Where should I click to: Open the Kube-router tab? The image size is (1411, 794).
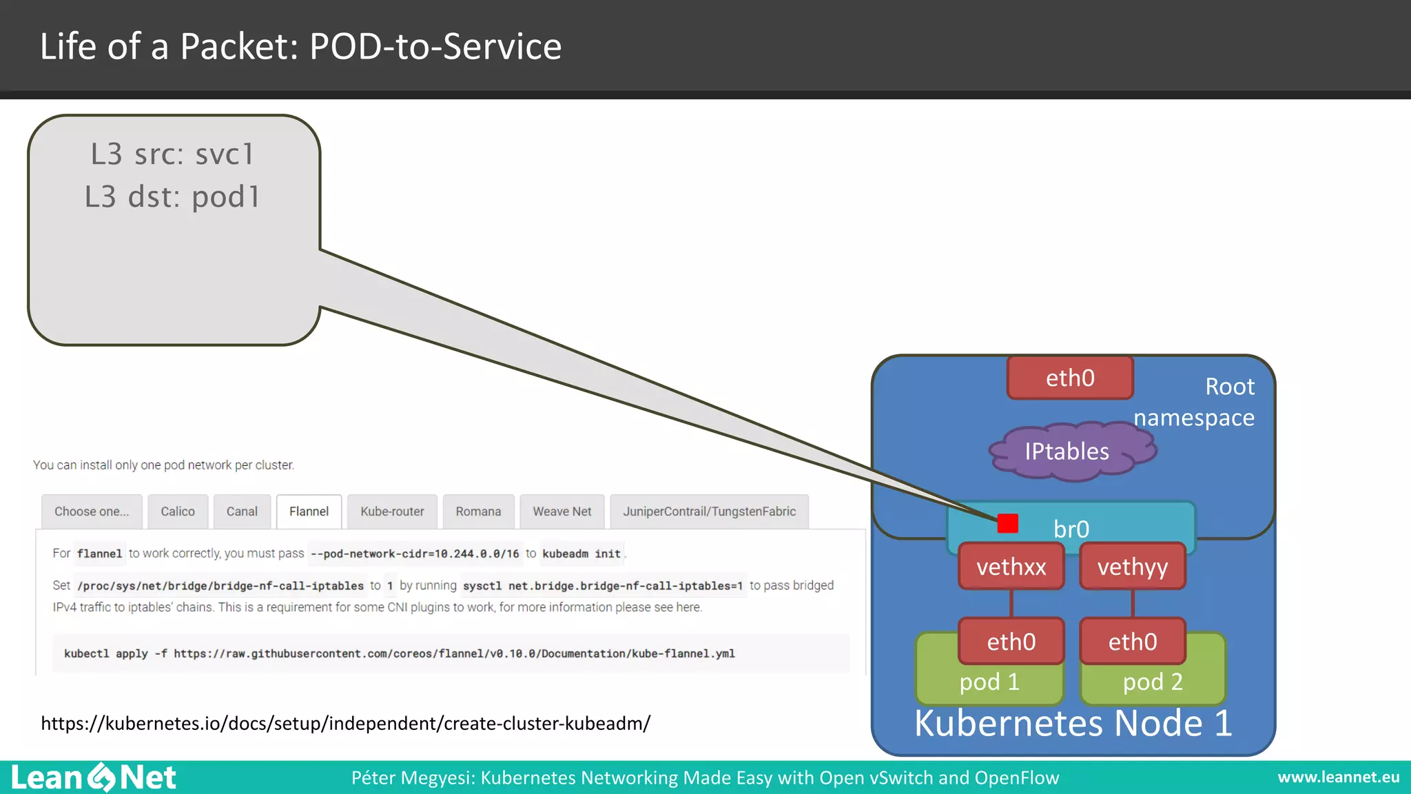(x=392, y=511)
